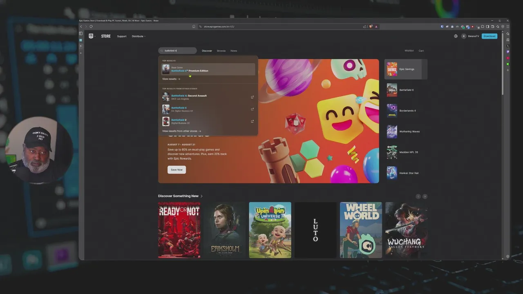Open the browser hamburger main menu

[508, 27]
